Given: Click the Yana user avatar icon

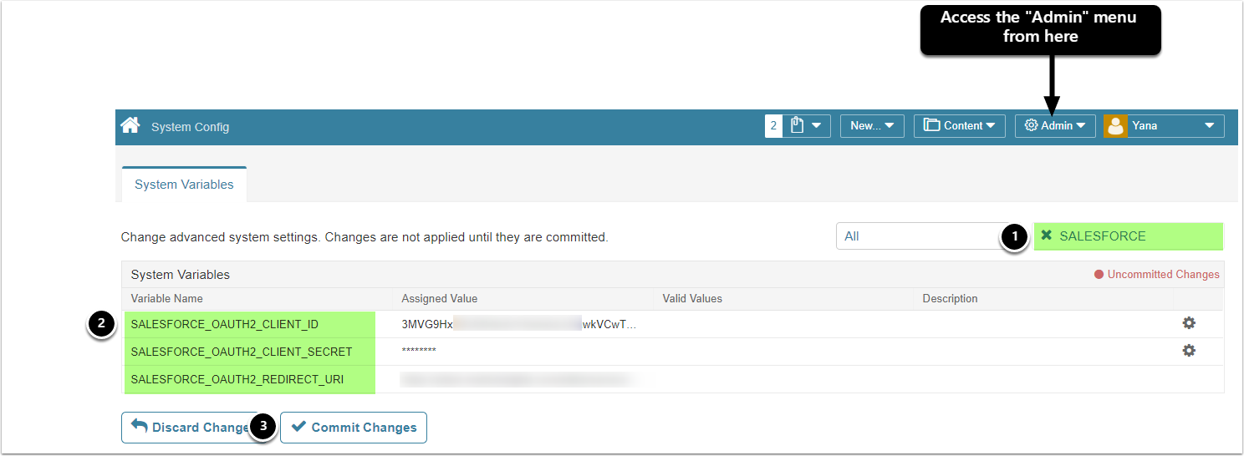Looking at the screenshot, I should (x=1115, y=126).
